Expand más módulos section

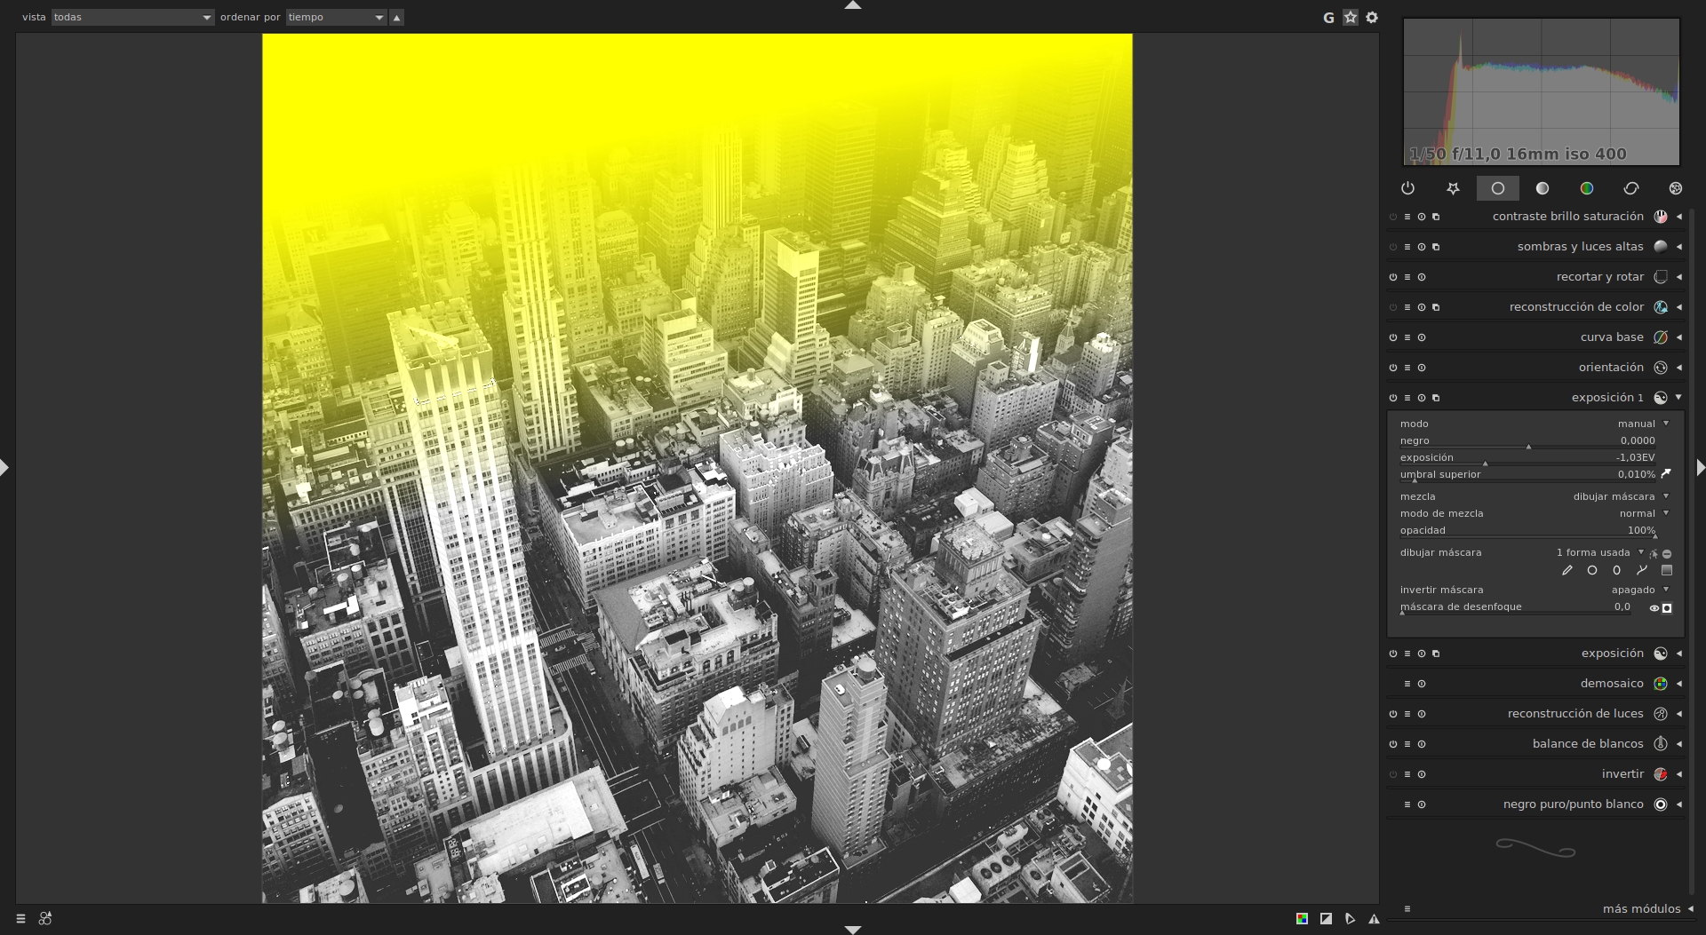coord(1690,909)
